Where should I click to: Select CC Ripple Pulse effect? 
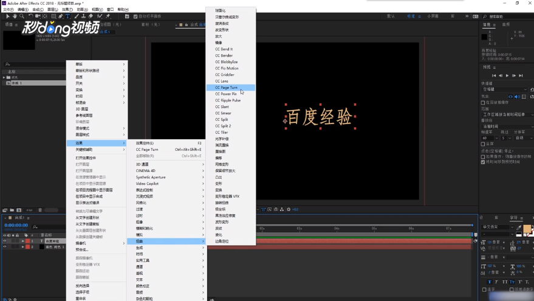[x=231, y=100]
